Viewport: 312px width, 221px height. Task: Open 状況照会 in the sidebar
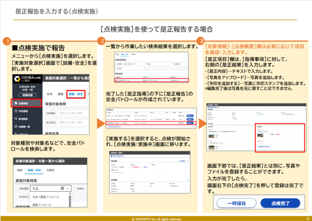(x=23, y=119)
